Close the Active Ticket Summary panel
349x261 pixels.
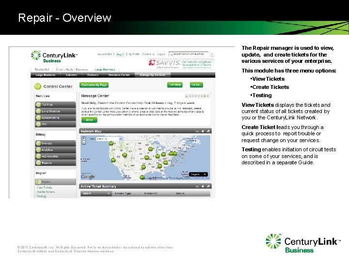tap(203, 186)
